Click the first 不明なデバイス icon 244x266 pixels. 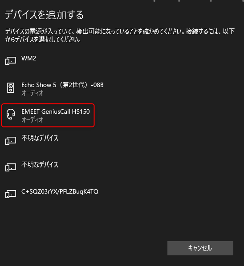coord(11,141)
